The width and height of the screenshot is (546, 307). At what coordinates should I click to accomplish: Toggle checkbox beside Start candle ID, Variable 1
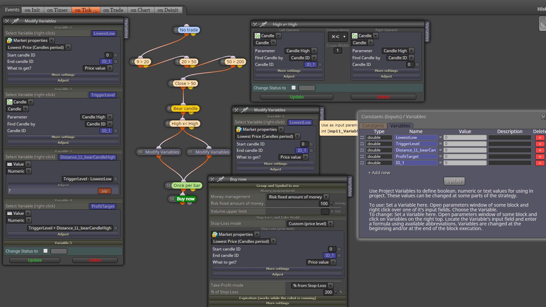pyautogui.click(x=116, y=55)
